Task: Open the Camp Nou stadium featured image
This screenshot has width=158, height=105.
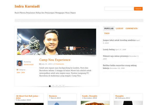Action: [57, 42]
